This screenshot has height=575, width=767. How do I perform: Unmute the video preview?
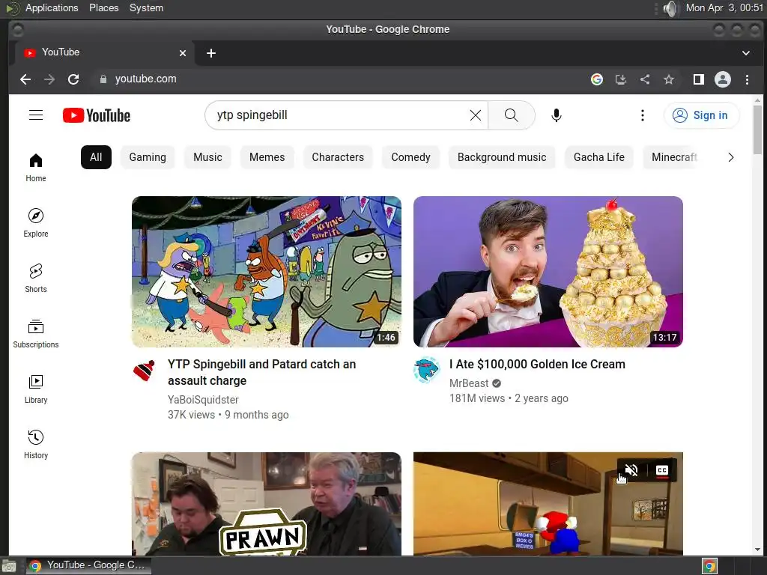[x=631, y=470]
